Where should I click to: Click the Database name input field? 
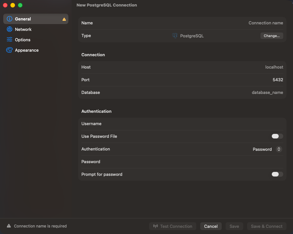point(182,93)
